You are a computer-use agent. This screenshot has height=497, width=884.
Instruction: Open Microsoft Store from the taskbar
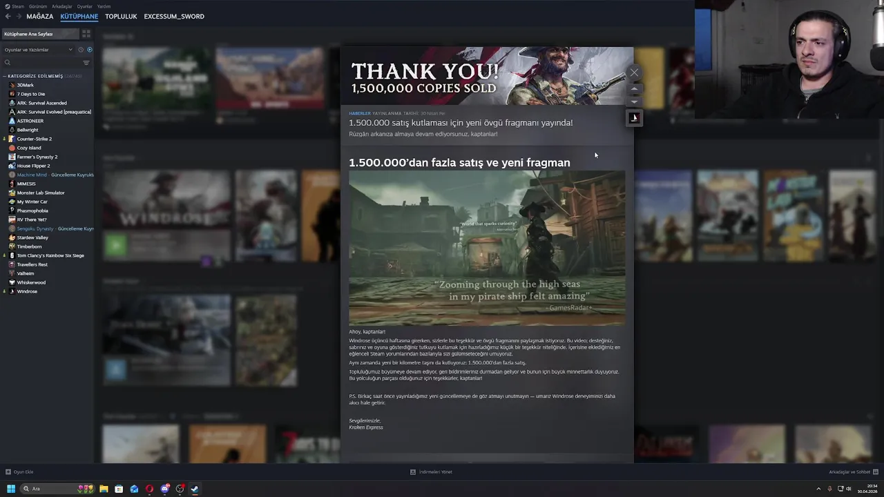coord(119,489)
